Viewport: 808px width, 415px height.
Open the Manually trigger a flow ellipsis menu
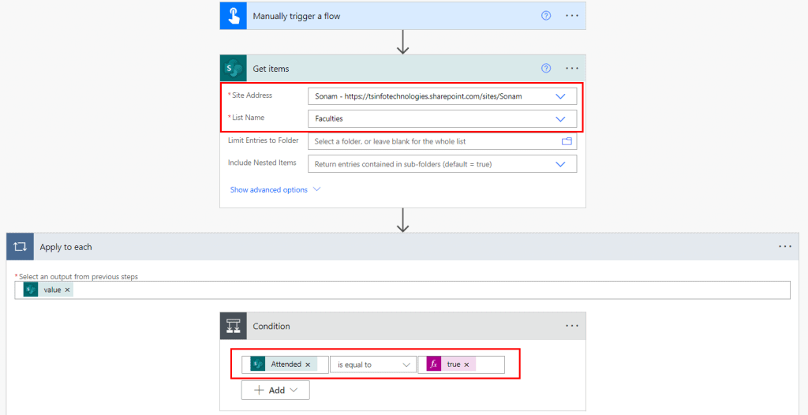[x=573, y=16]
